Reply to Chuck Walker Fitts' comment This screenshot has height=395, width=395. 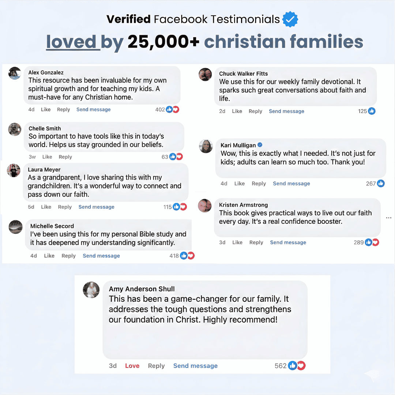(255, 111)
